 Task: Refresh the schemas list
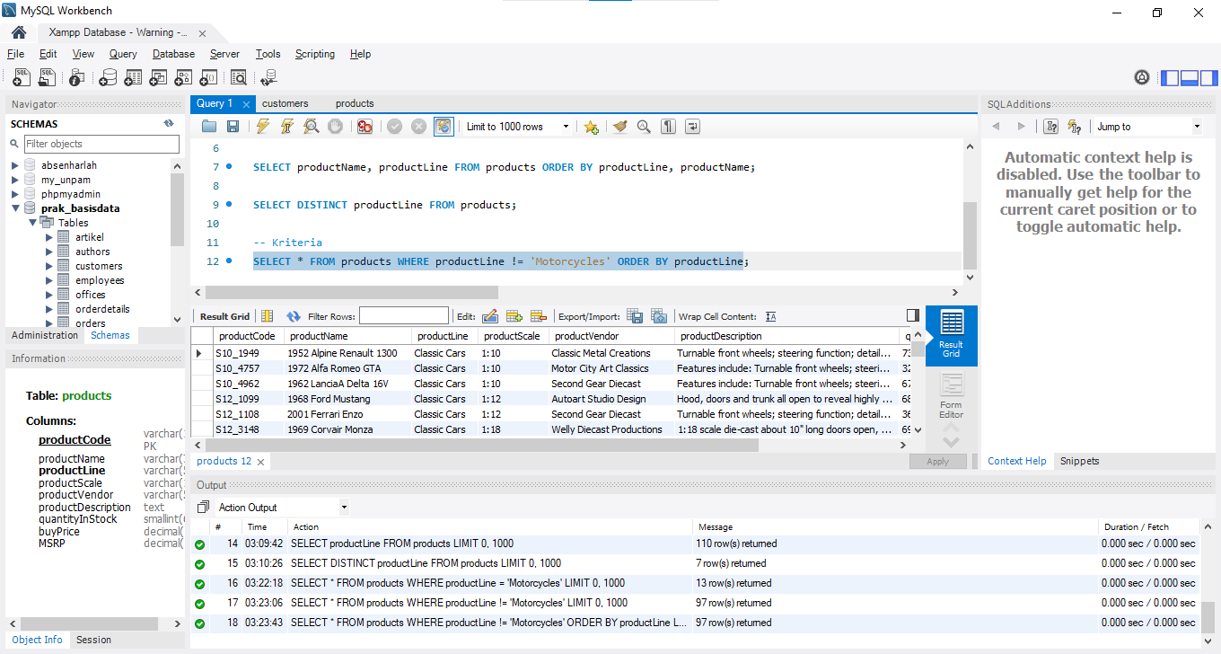[169, 124]
